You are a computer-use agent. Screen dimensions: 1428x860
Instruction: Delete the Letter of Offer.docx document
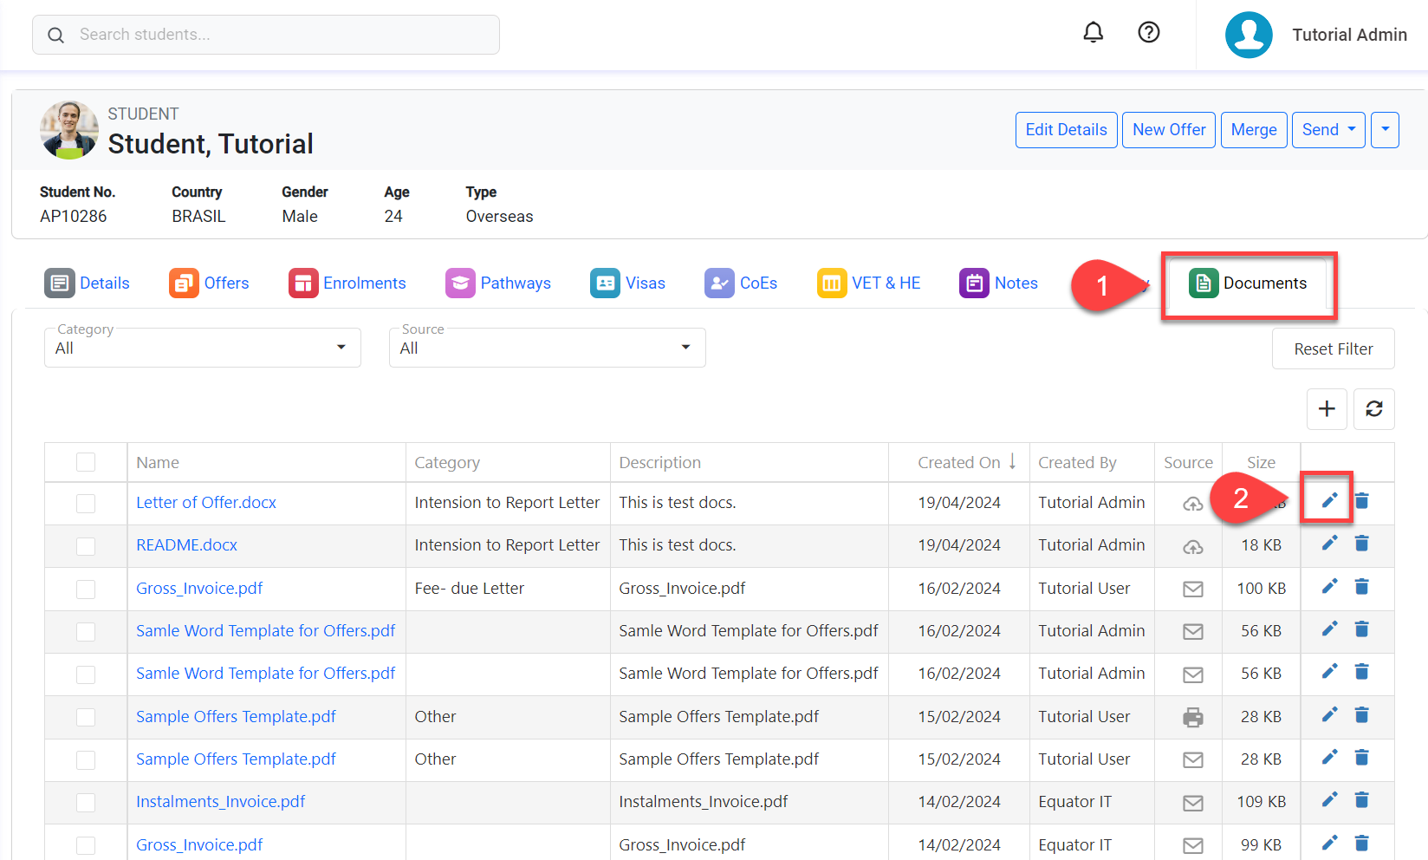pyautogui.click(x=1361, y=501)
